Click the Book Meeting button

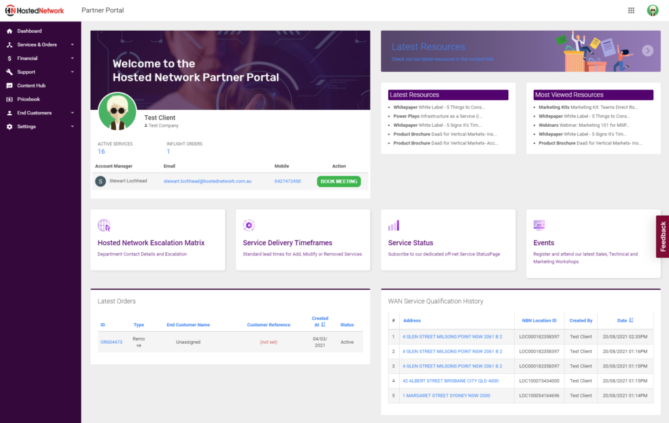tap(339, 181)
